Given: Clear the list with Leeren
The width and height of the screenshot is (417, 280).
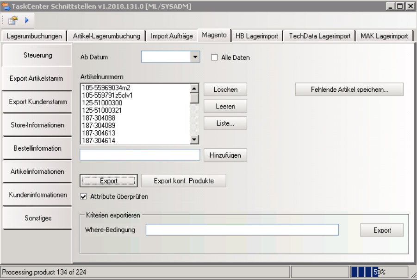Looking at the screenshot, I should 225,106.
